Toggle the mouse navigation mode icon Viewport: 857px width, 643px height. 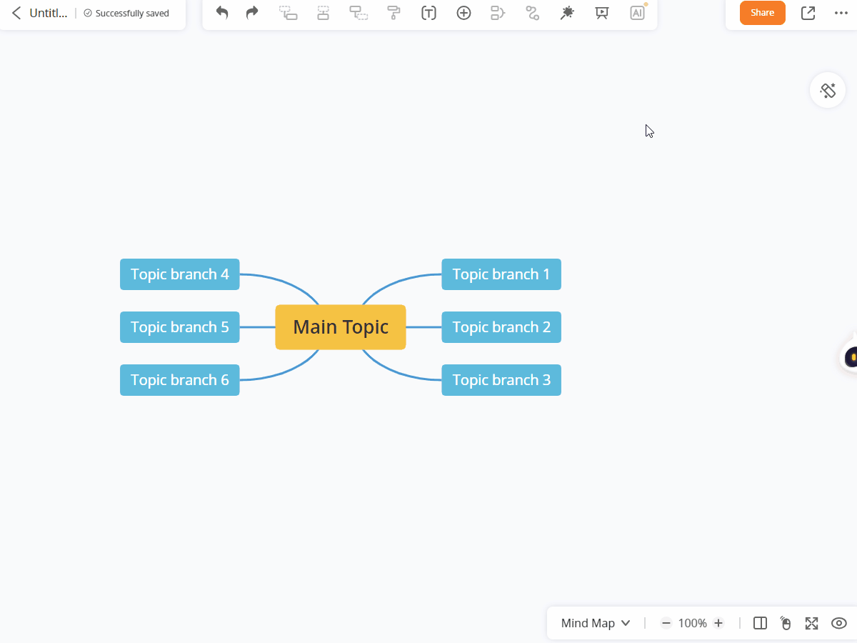click(x=786, y=623)
